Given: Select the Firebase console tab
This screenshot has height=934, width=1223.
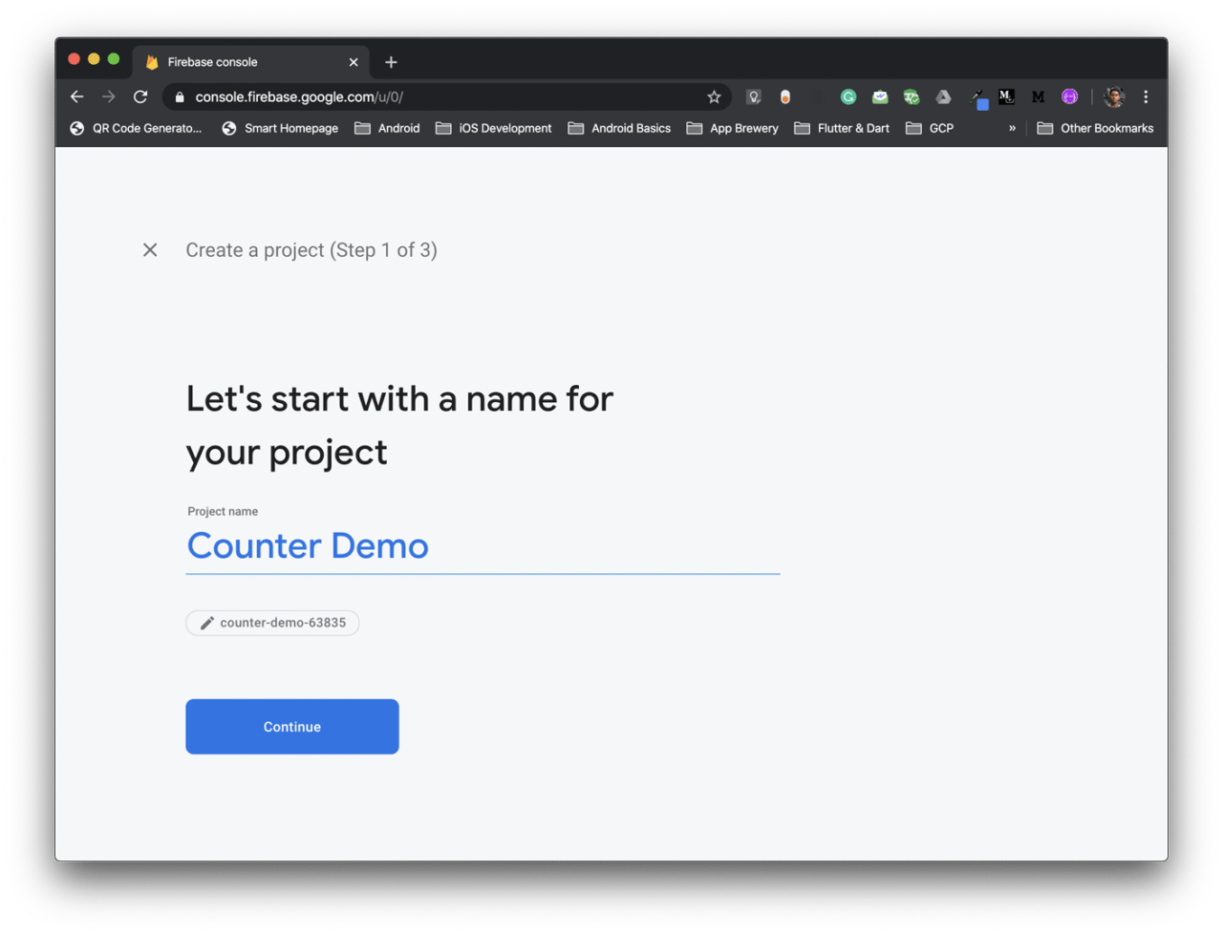Looking at the screenshot, I should [x=250, y=62].
